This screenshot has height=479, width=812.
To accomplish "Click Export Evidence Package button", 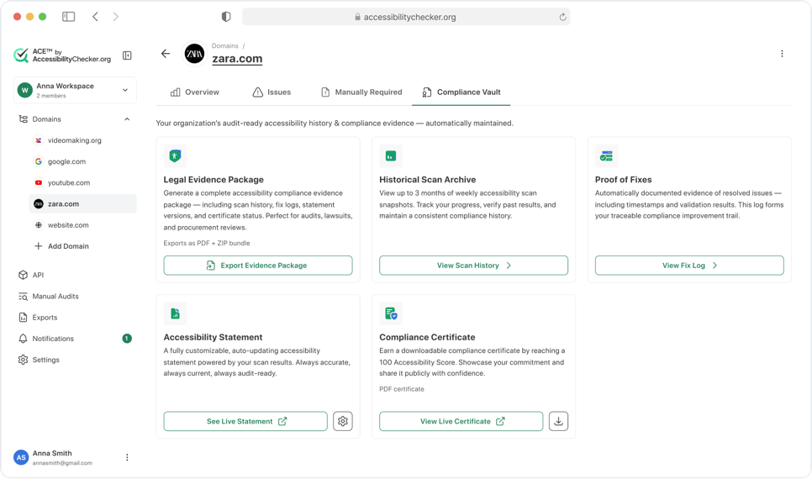I will [258, 266].
